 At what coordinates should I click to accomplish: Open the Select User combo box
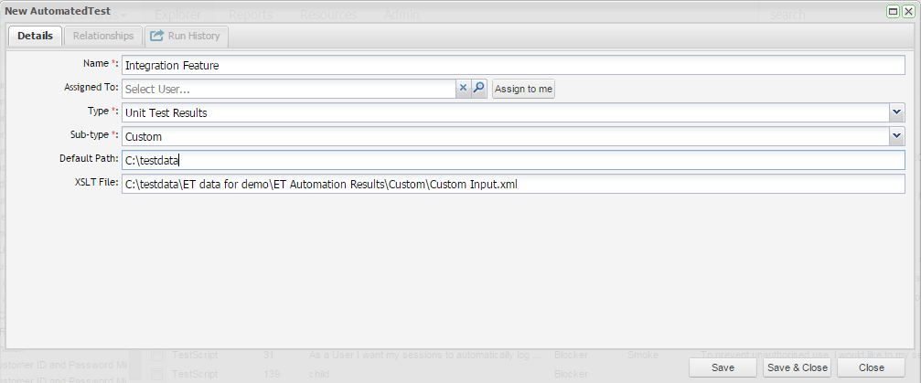point(288,89)
